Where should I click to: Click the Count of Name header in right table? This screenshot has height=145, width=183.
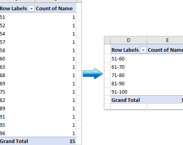tap(165, 50)
